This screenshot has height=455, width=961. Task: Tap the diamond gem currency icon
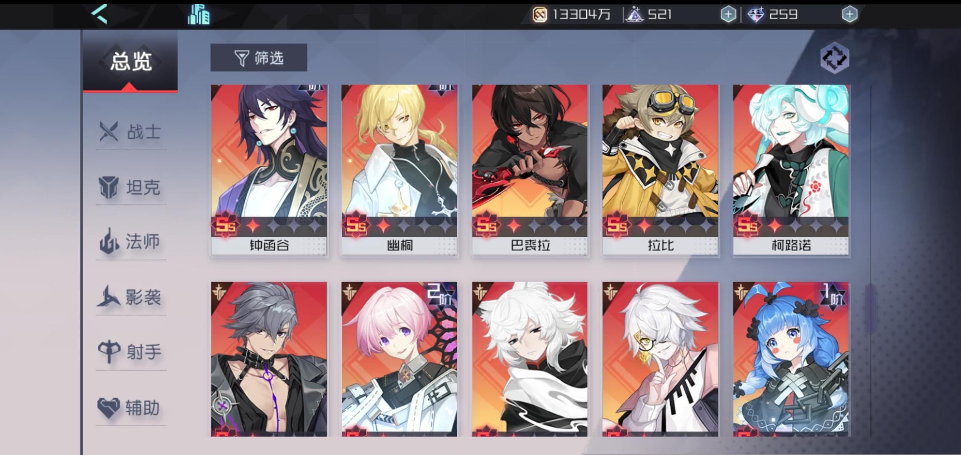pyautogui.click(x=756, y=15)
